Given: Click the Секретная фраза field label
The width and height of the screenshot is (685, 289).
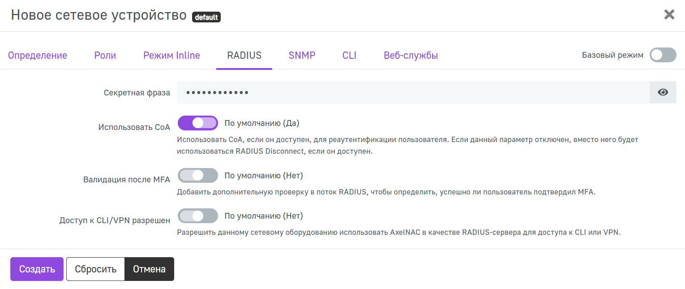Looking at the screenshot, I should [137, 93].
